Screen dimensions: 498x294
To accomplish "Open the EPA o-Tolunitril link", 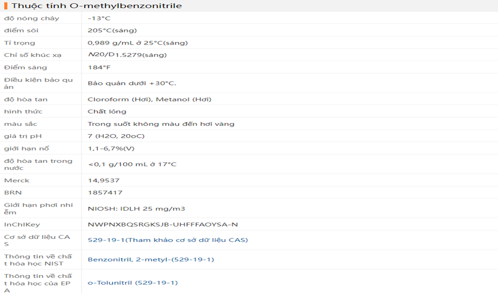I will pos(133,283).
